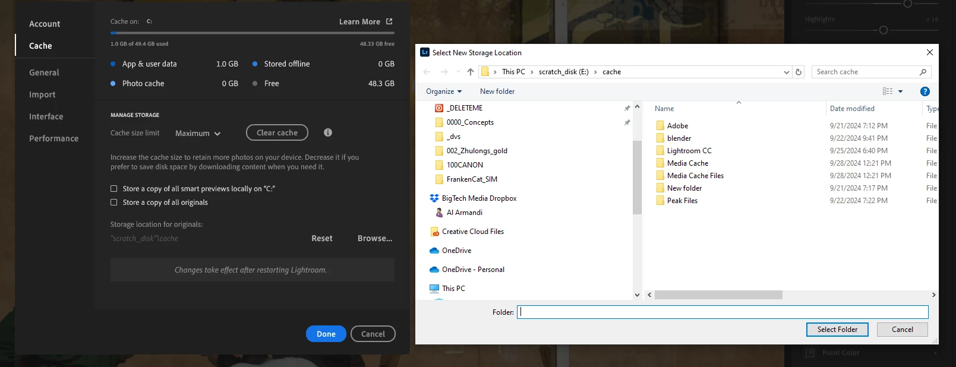The width and height of the screenshot is (956, 367).
Task: Navigate up one folder level arrow
Action: pos(471,72)
